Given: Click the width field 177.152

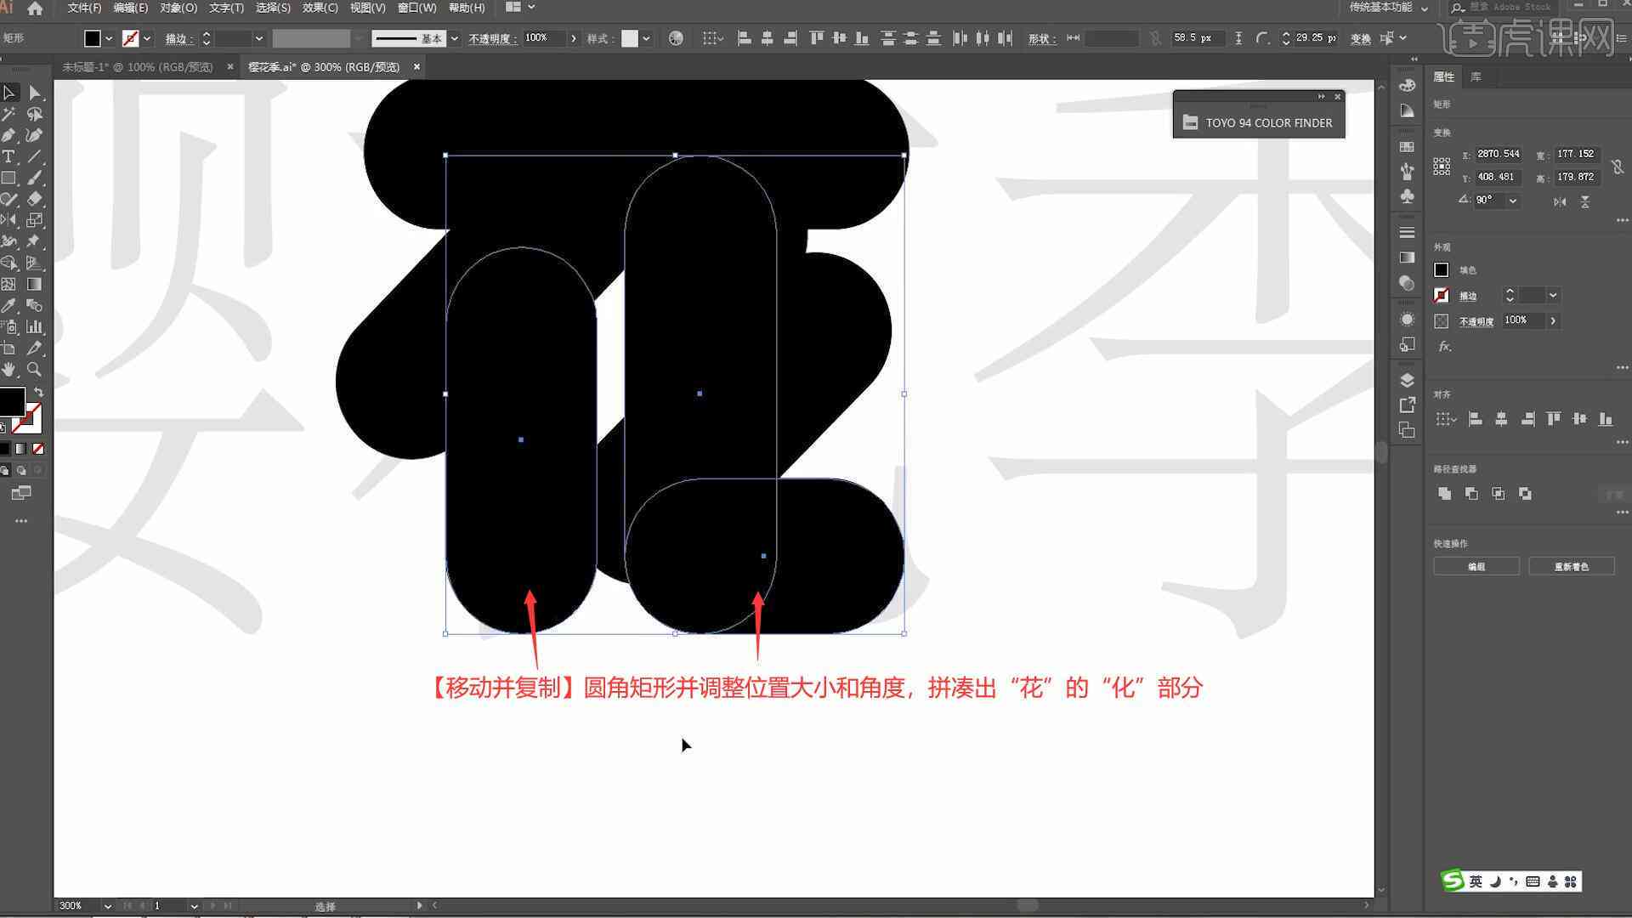Looking at the screenshot, I should 1576,154.
